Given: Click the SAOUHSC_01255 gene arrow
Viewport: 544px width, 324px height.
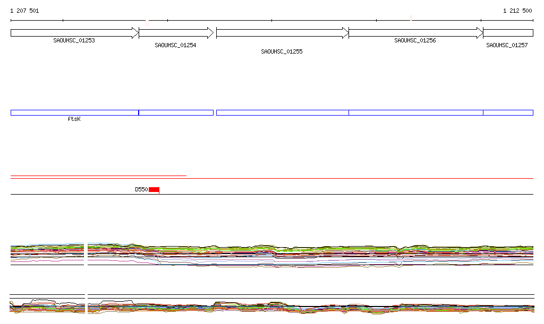Looking at the screenshot, I should [282, 33].
